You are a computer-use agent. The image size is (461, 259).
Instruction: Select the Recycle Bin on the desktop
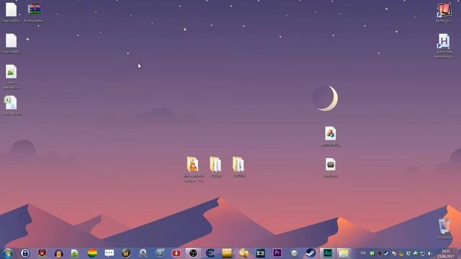point(444,229)
